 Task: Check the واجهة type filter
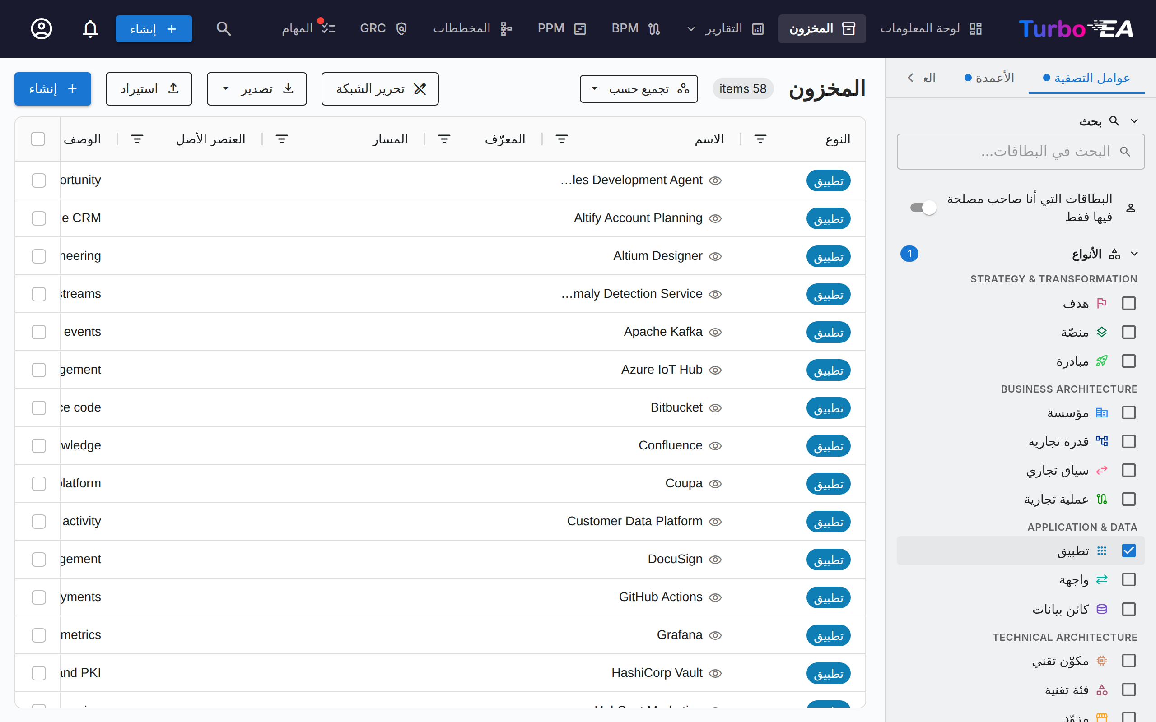(x=1129, y=580)
